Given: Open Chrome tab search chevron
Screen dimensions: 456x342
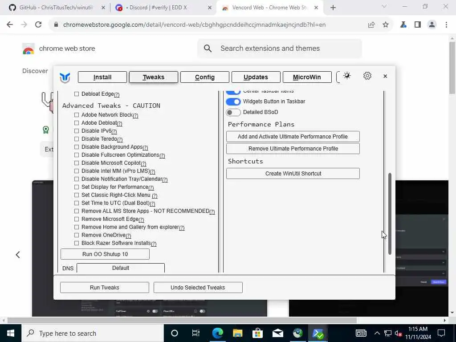Looking at the screenshot, I should 384,6.
